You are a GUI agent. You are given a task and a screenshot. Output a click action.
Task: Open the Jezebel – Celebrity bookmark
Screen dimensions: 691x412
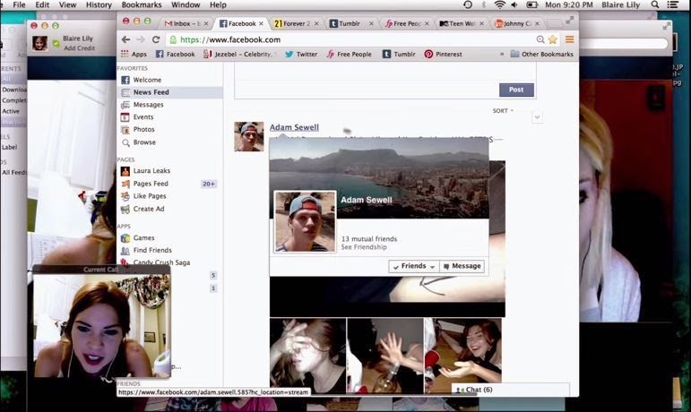pos(238,54)
